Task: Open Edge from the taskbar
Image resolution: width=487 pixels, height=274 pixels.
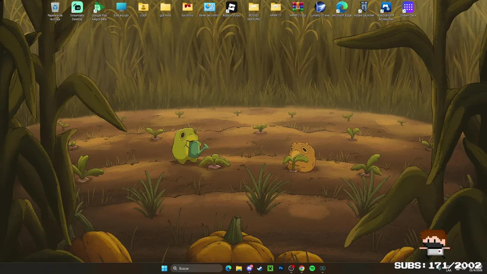Action: 228,268
